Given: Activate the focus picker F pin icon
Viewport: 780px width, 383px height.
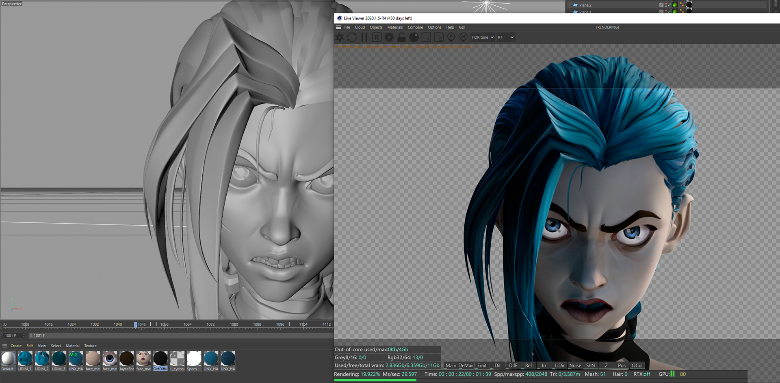Looking at the screenshot, I should (x=451, y=37).
